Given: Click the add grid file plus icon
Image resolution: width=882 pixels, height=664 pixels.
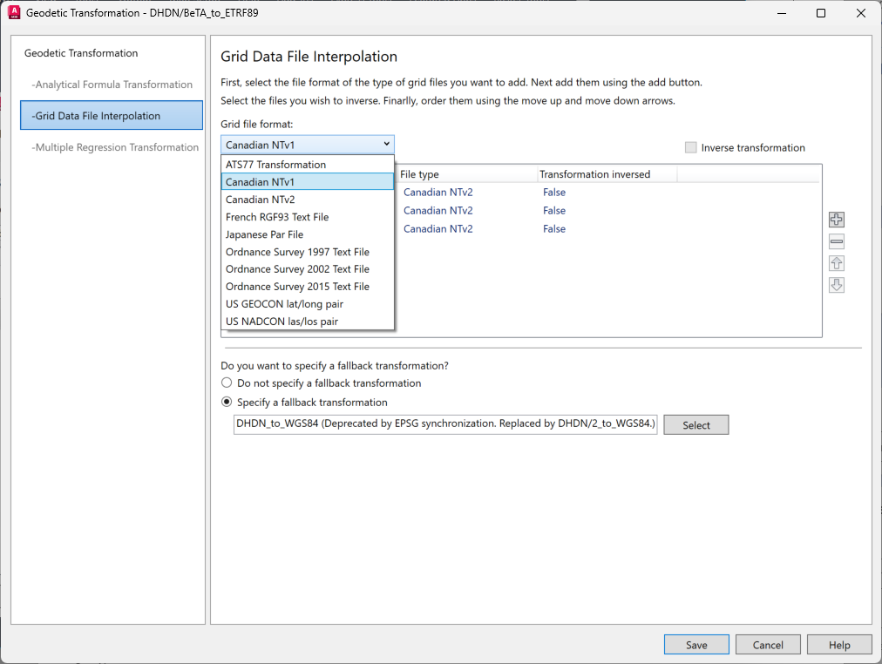Looking at the screenshot, I should pyautogui.click(x=837, y=220).
